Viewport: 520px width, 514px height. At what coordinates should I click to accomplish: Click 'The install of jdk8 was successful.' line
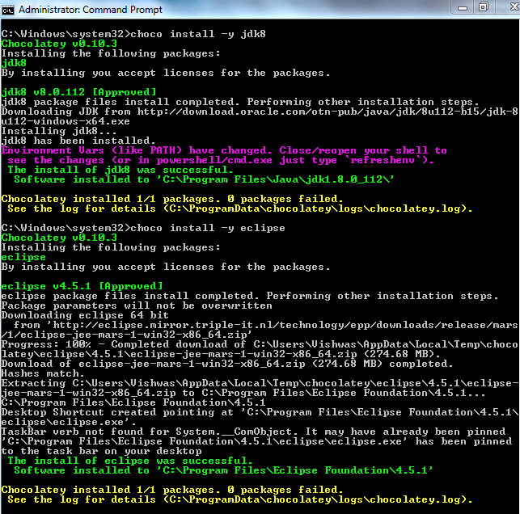pyautogui.click(x=120, y=170)
